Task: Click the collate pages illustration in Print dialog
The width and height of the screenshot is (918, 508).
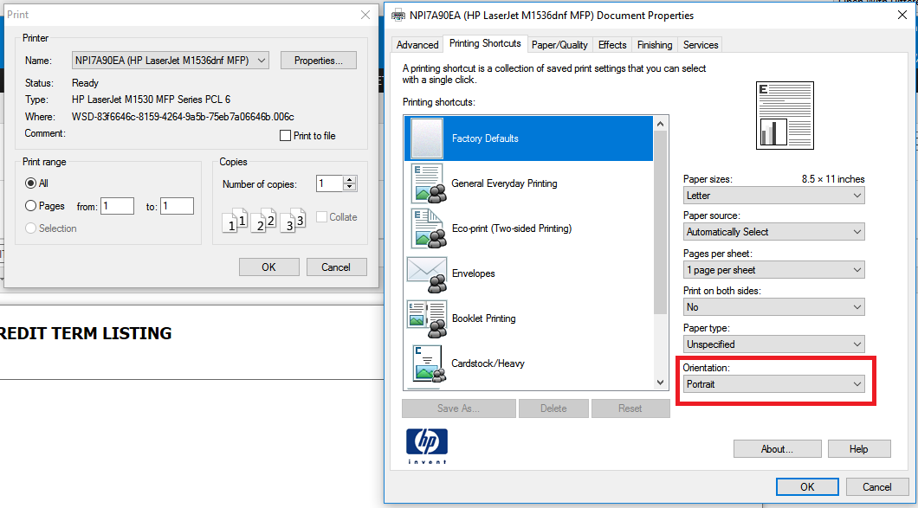Action: [x=264, y=220]
